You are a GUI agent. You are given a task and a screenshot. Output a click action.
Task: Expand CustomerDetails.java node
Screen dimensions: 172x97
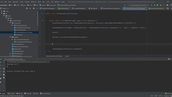coord(12,39)
